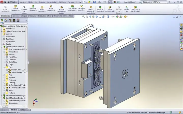Expand the Pins folder in tree
The width and height of the screenshot is (183, 114).
(x=4, y=75)
